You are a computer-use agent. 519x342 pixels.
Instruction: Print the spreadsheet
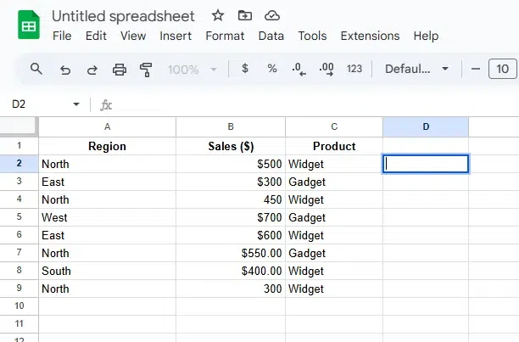click(x=120, y=69)
